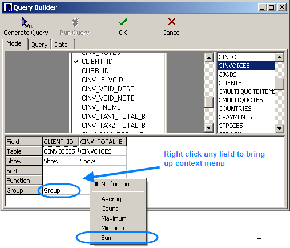
Task: Open the Query tab
Action: (x=39, y=45)
